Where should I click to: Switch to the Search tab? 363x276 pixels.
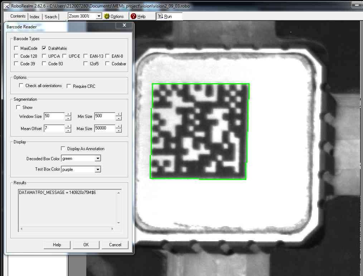click(x=51, y=17)
